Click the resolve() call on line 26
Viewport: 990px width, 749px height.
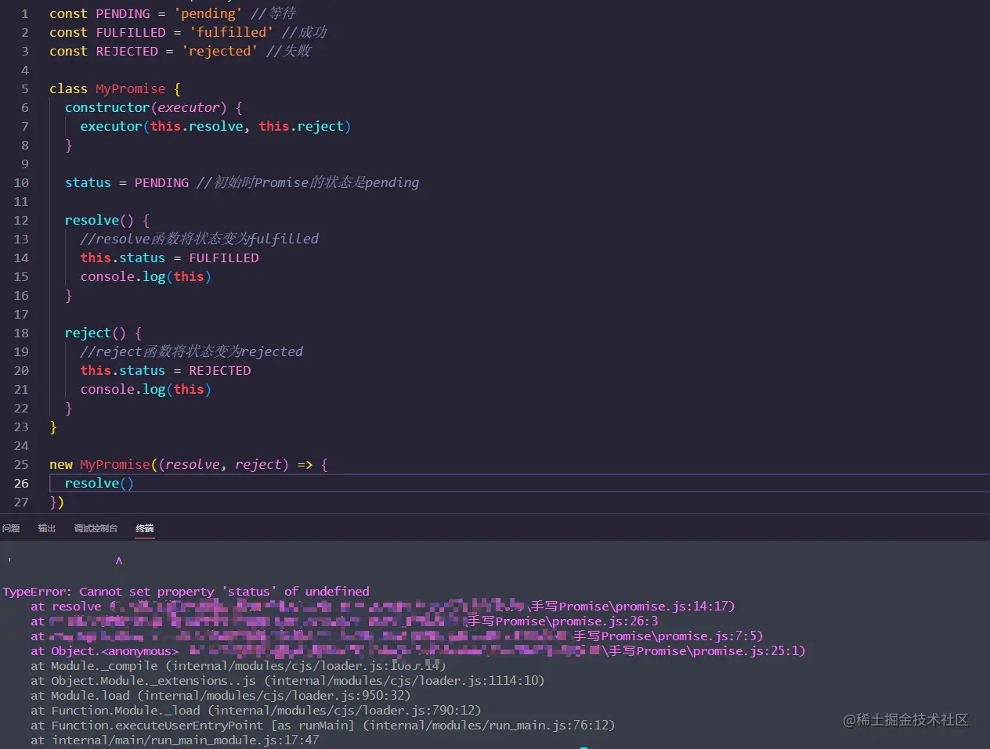[99, 483]
